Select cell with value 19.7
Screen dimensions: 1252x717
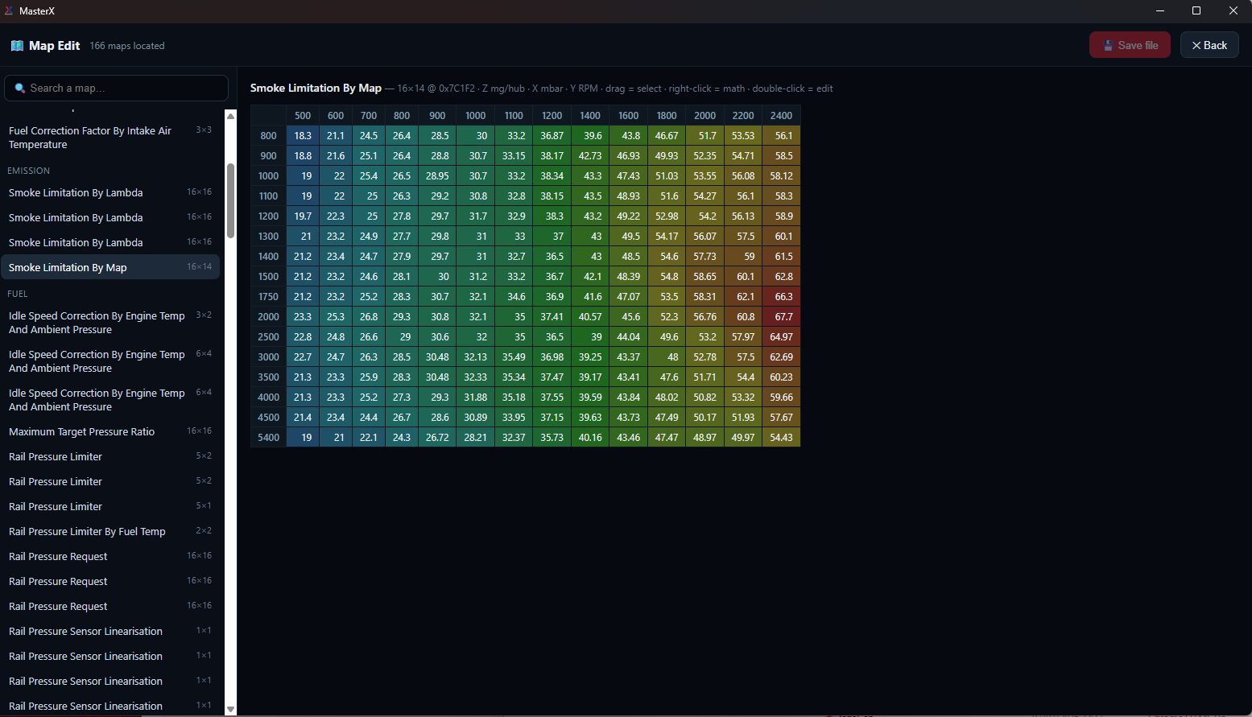coord(303,216)
